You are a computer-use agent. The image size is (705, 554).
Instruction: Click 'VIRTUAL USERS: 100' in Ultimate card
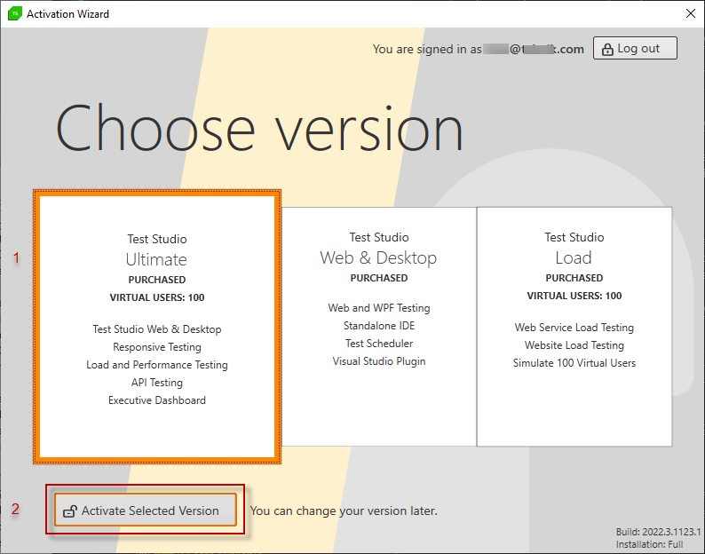point(157,297)
